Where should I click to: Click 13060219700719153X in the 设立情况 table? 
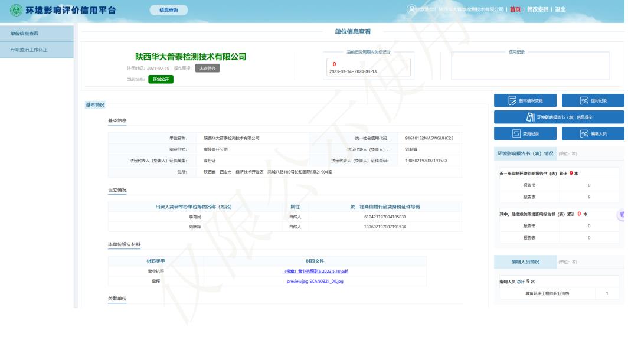[x=385, y=227]
